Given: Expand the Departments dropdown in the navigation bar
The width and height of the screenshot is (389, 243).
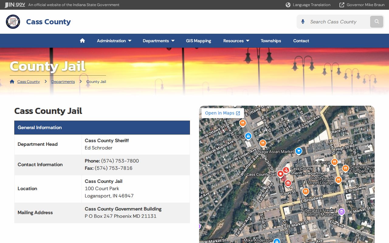Looking at the screenshot, I should point(159,41).
